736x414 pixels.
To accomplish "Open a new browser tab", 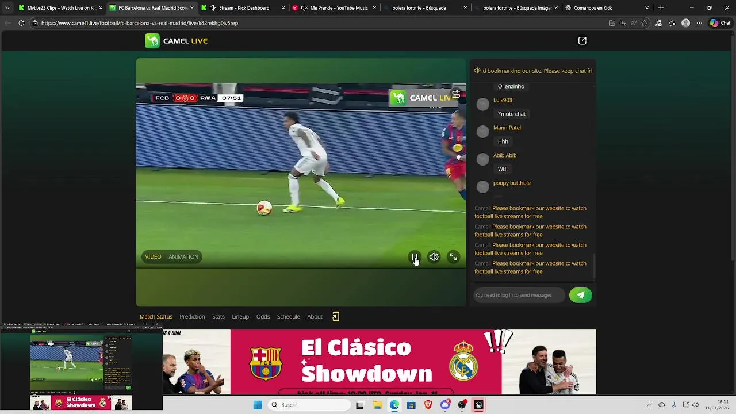I will click(661, 8).
